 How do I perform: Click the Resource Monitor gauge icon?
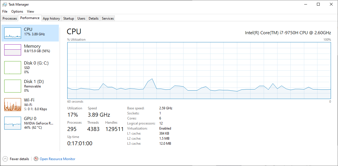coord(36,159)
